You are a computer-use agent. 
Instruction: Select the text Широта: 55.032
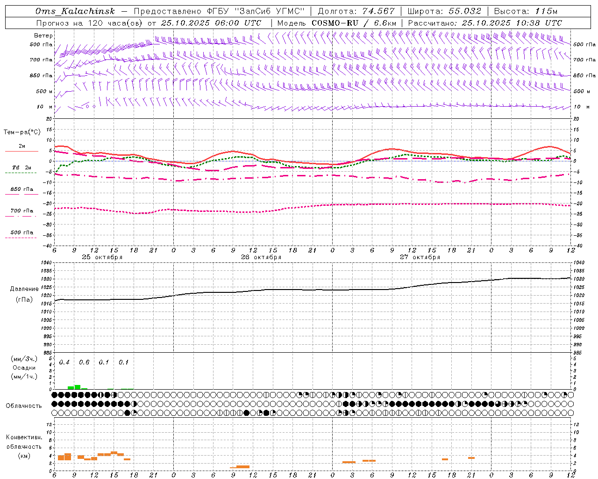click(444, 11)
